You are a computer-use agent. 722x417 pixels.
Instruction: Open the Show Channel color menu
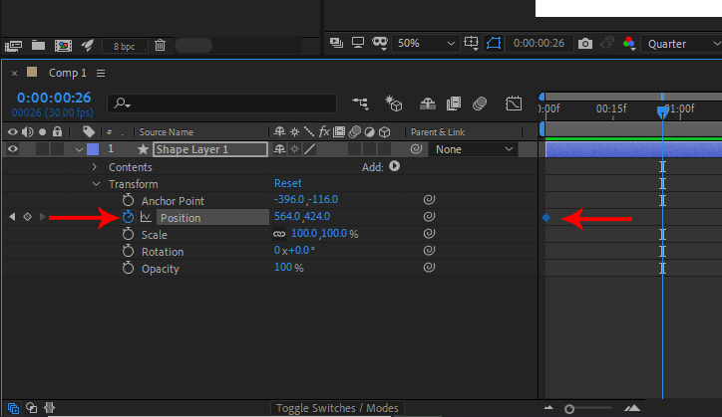point(629,44)
